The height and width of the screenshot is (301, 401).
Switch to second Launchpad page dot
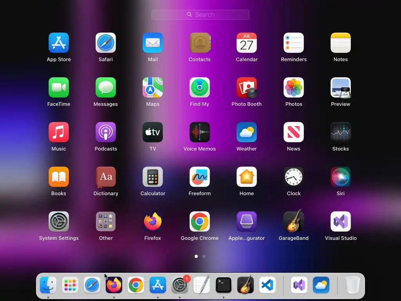(204, 256)
